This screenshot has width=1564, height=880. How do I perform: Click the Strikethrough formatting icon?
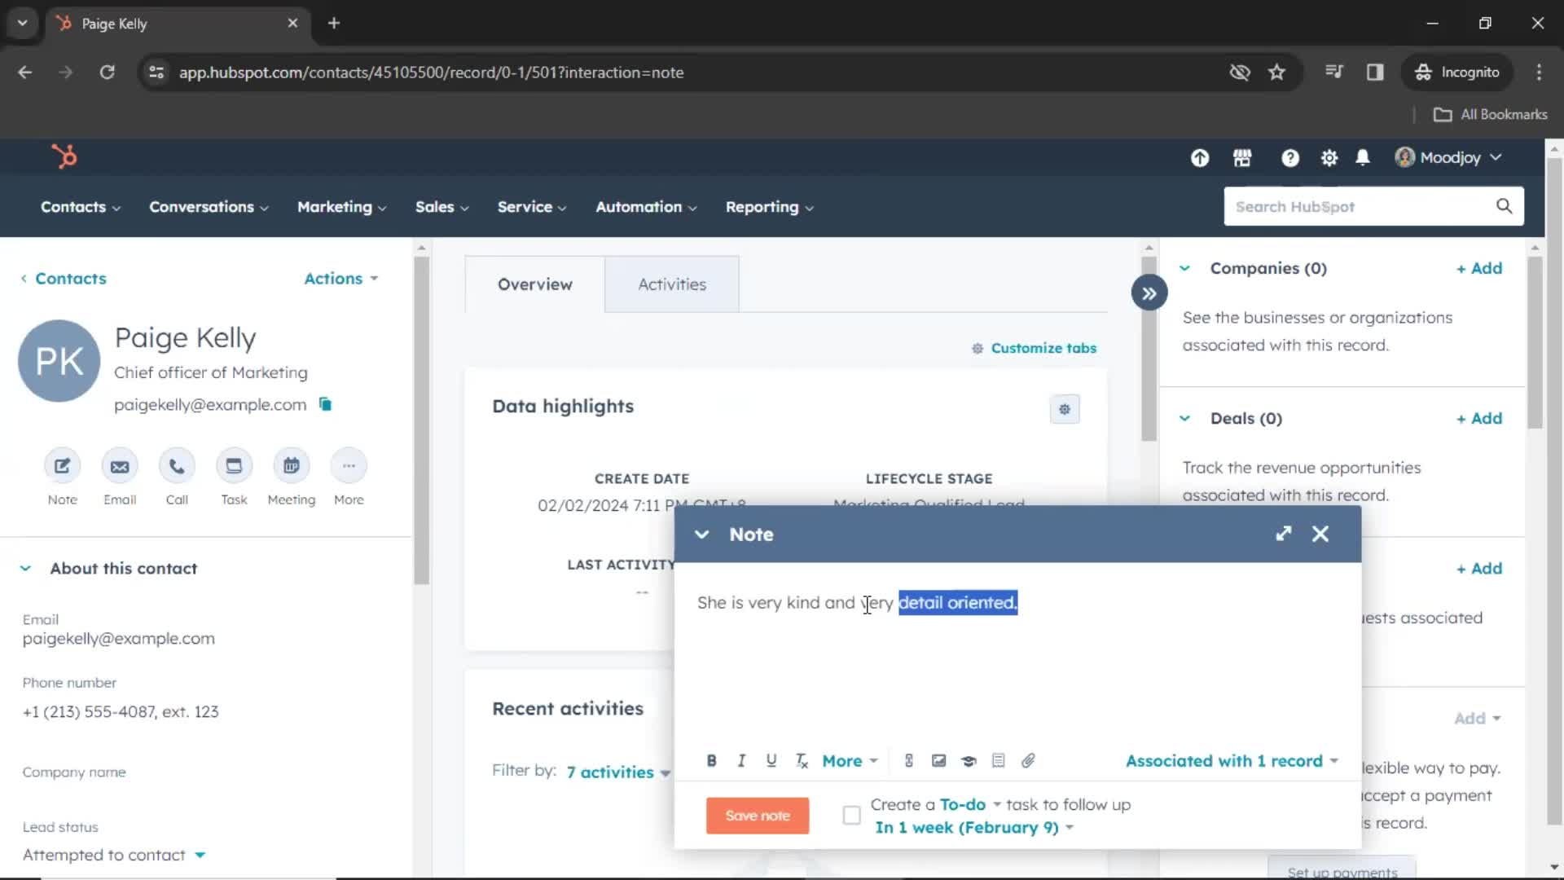(802, 761)
